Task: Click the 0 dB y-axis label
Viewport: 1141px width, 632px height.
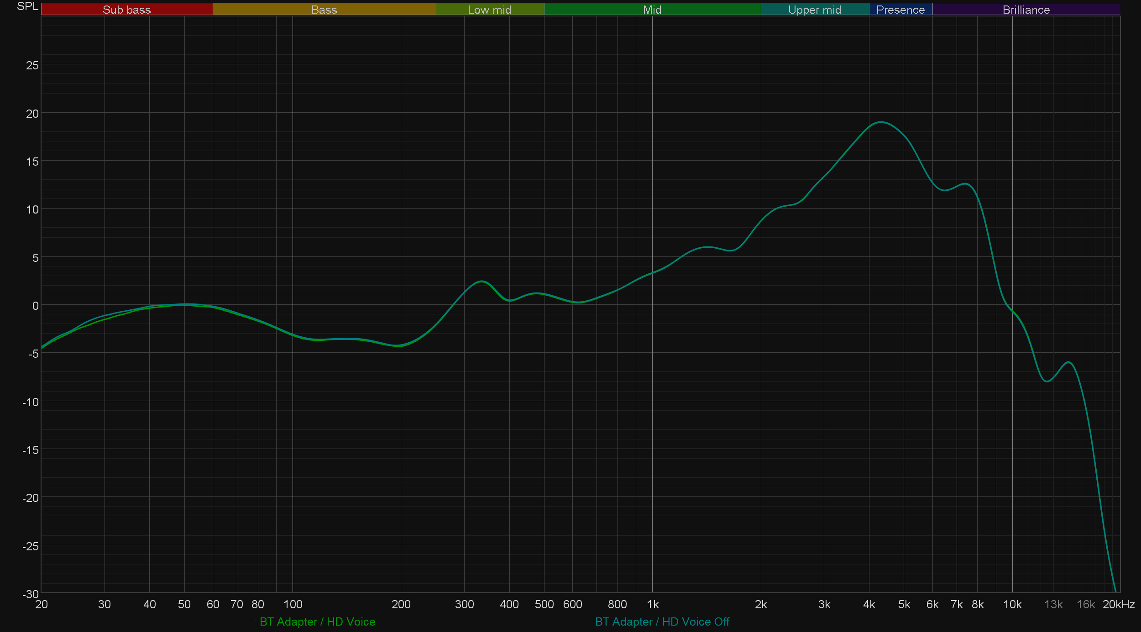Action: click(35, 306)
